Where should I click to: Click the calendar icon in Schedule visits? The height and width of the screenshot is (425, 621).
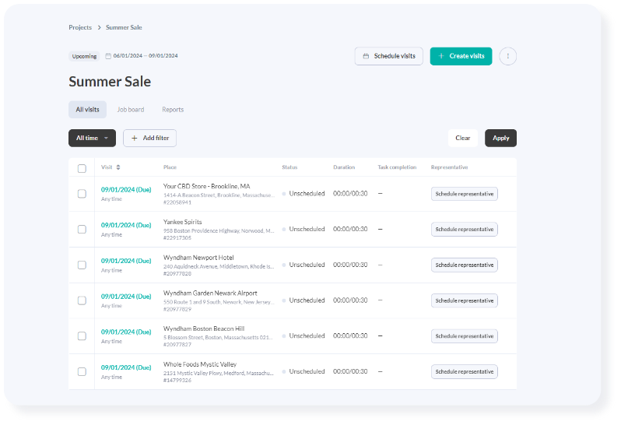366,56
